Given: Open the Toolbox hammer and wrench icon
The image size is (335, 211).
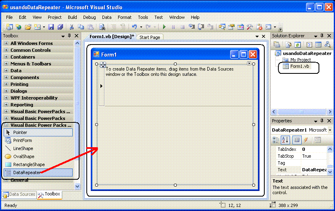Looking at the screenshot, I should 249,27.
